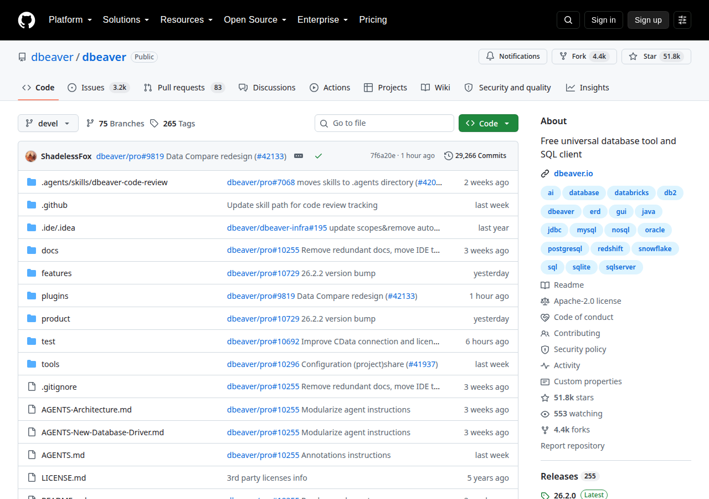The width and height of the screenshot is (709, 499).
Task: Open the Solutions dropdown menu
Action: (x=126, y=20)
